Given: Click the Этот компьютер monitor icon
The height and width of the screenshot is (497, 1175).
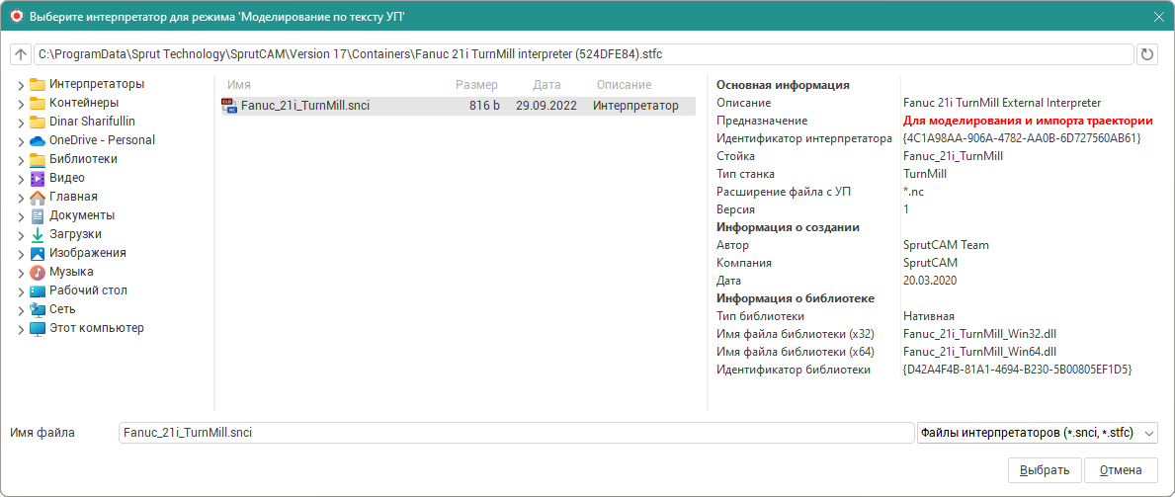Looking at the screenshot, I should pos(38,328).
